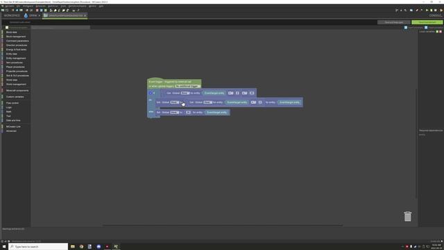Open the MCreator Link category
444x250 pixels.
13,126
